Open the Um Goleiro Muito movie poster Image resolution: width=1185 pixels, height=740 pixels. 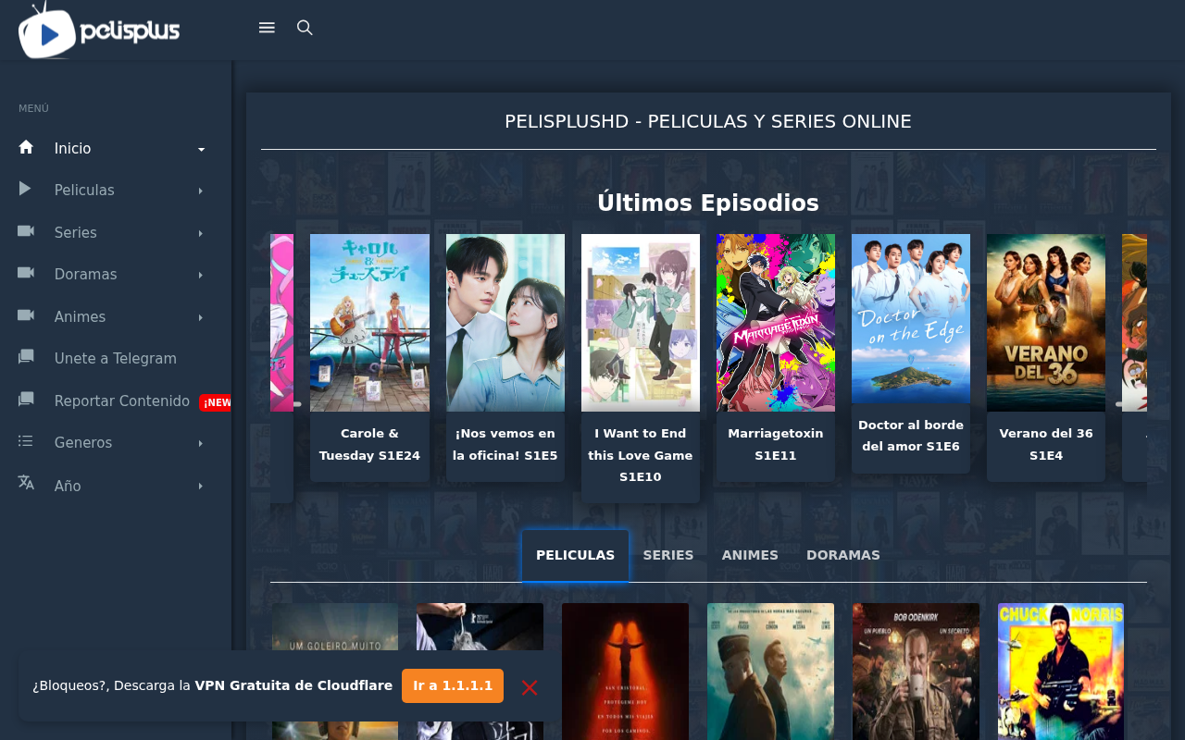335,627
